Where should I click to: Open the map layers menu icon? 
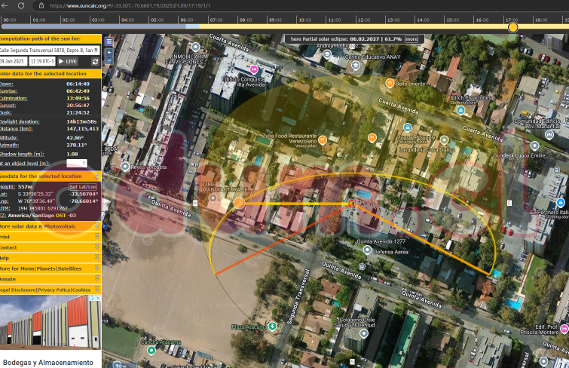109,41
